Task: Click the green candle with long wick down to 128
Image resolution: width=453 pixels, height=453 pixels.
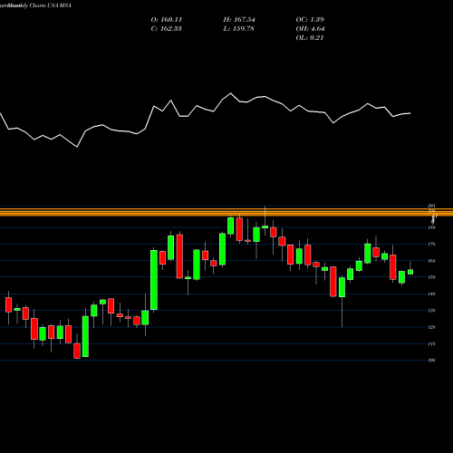Action: (342, 287)
